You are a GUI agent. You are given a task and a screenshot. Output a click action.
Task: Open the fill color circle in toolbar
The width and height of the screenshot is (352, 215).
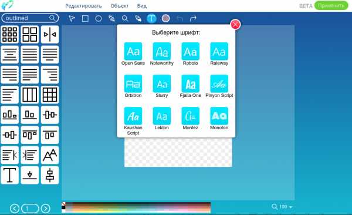(165, 18)
